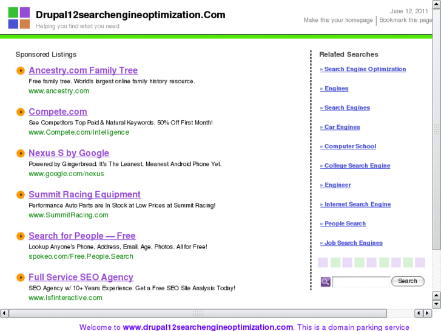Click the date 'June 12, 2011'
This screenshot has height=331, width=441.
[x=409, y=12]
